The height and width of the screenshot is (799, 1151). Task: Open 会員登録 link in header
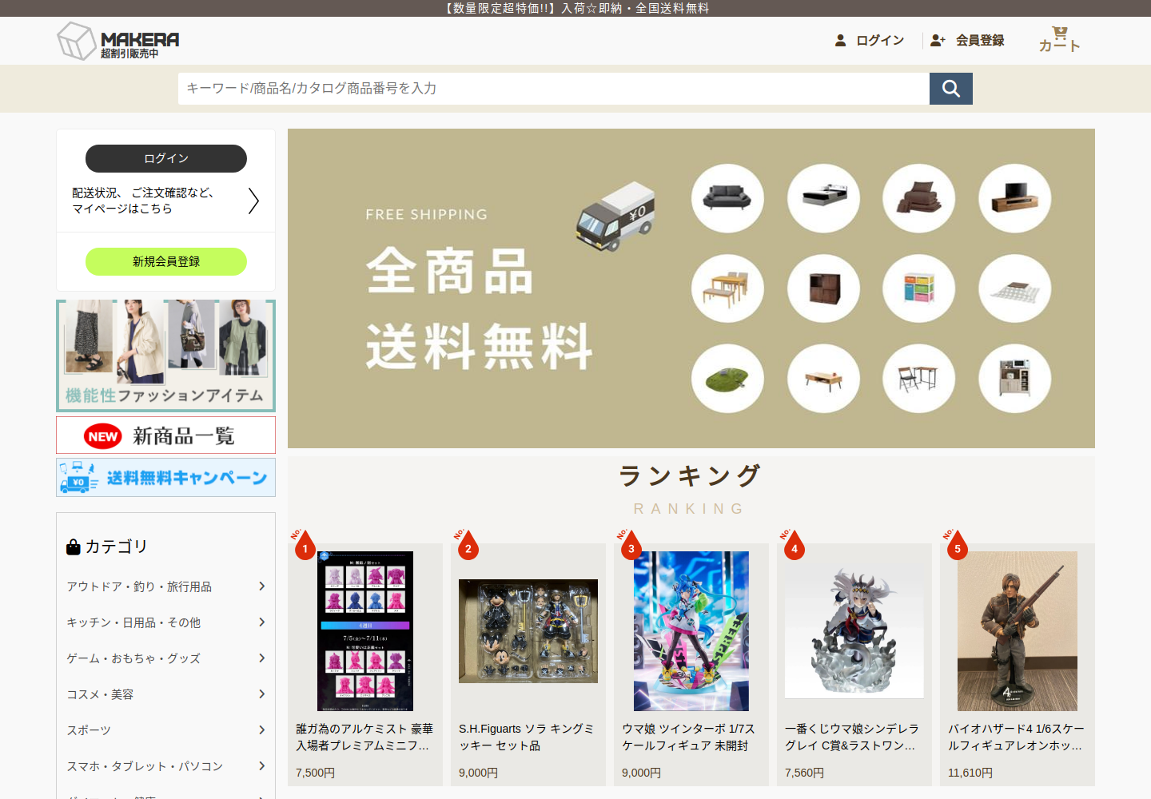point(980,40)
